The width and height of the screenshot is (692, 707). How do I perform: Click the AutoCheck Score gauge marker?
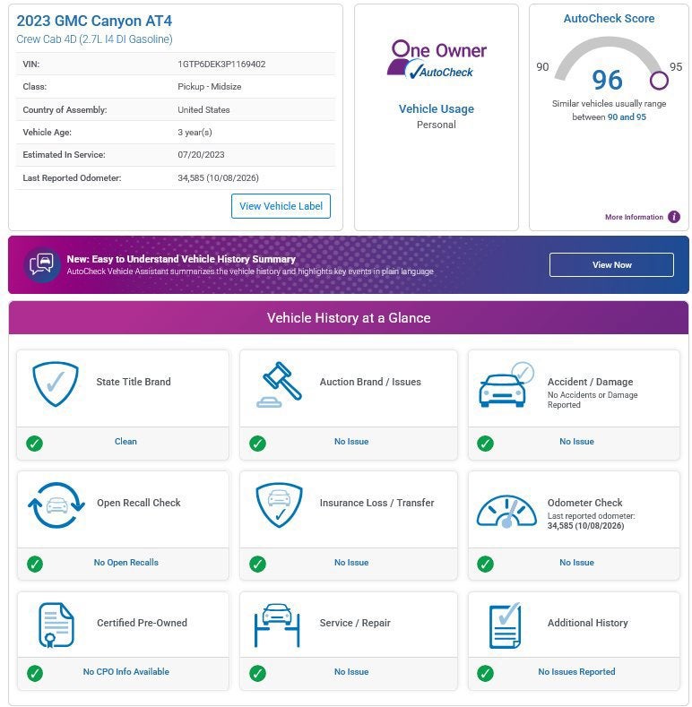point(659,81)
